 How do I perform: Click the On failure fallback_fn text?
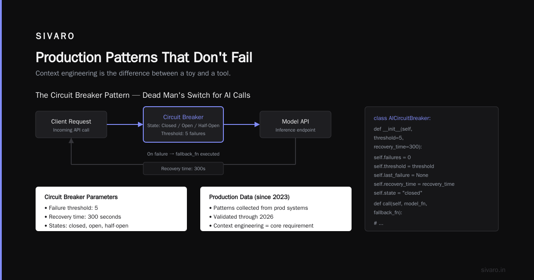coord(183,154)
